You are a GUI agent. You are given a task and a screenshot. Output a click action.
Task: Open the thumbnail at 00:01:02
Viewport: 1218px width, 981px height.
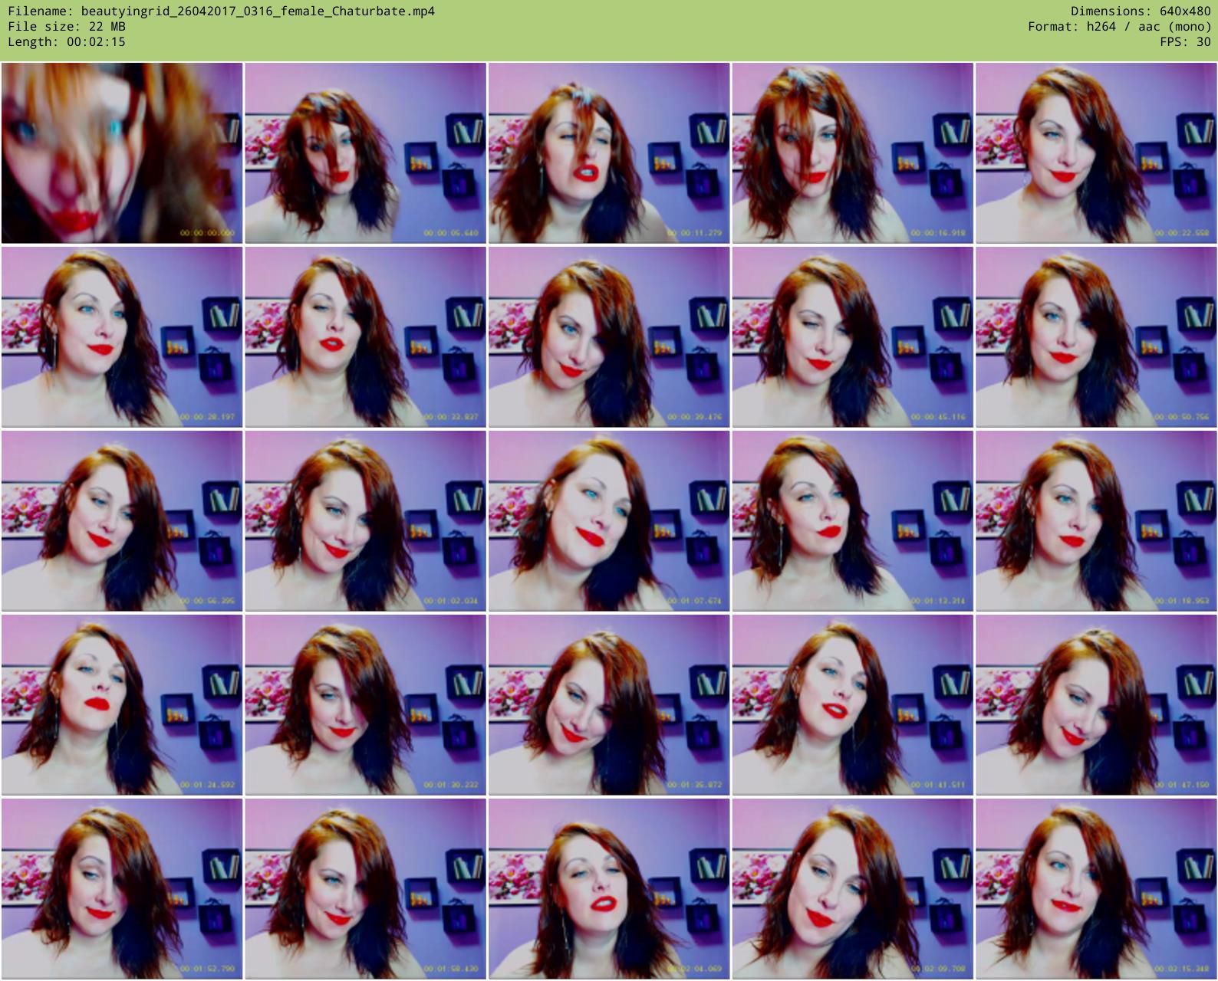click(x=365, y=521)
